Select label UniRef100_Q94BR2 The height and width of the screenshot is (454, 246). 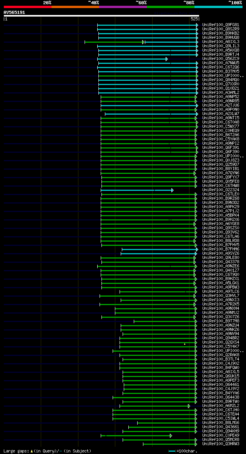pyautogui.click(x=221, y=337)
